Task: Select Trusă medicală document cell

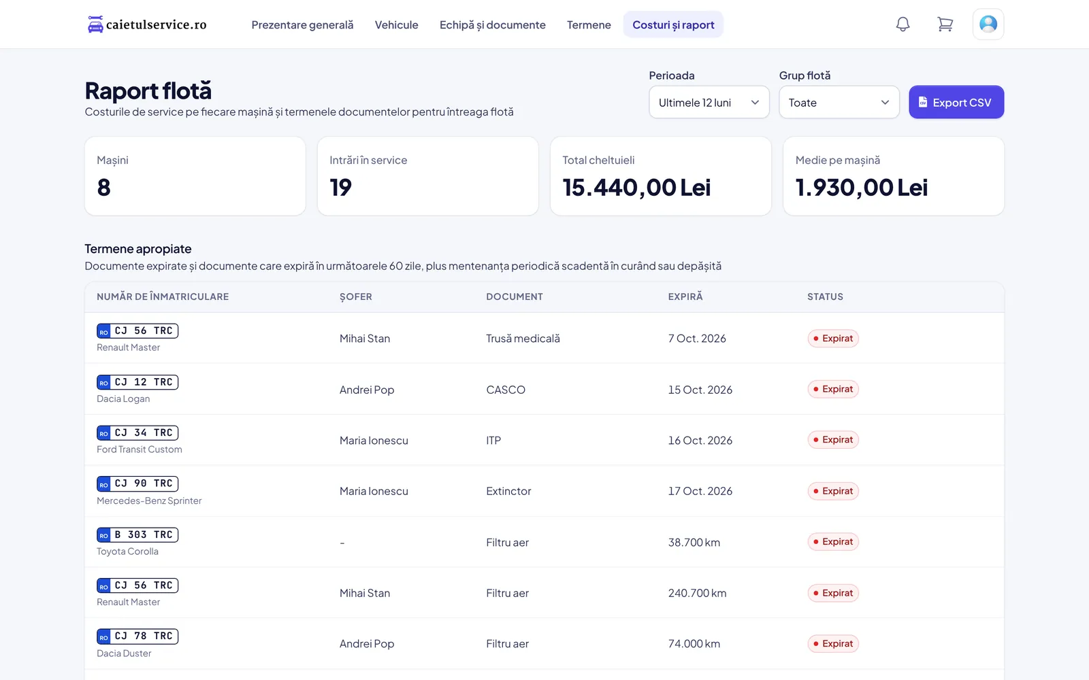Action: (523, 339)
